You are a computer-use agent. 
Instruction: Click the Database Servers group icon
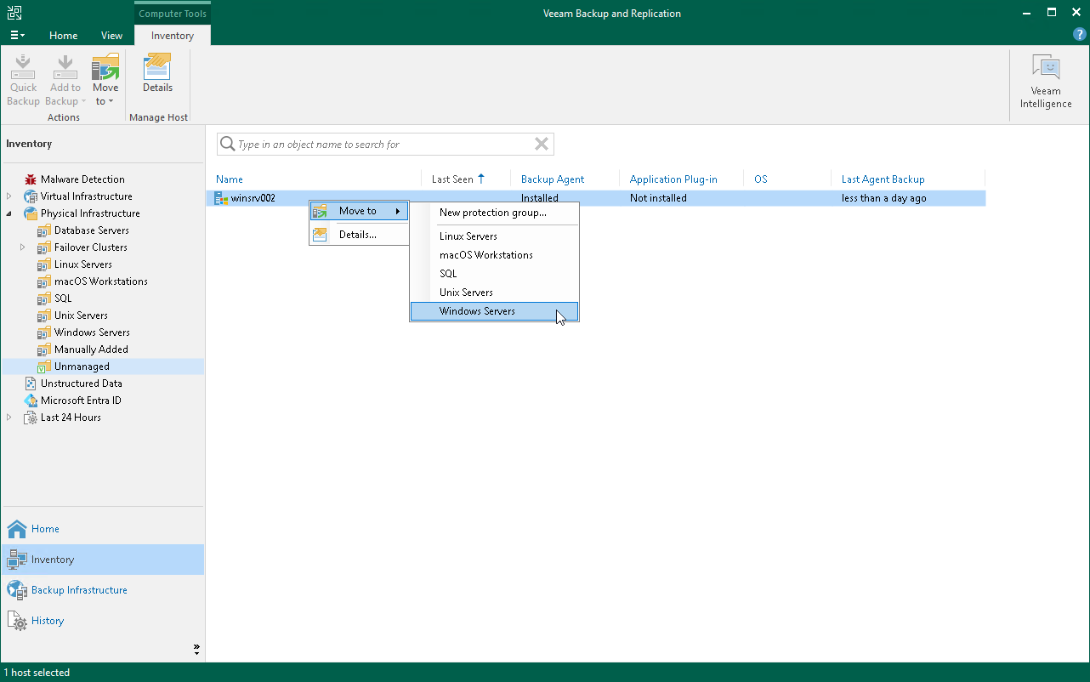[x=44, y=230]
